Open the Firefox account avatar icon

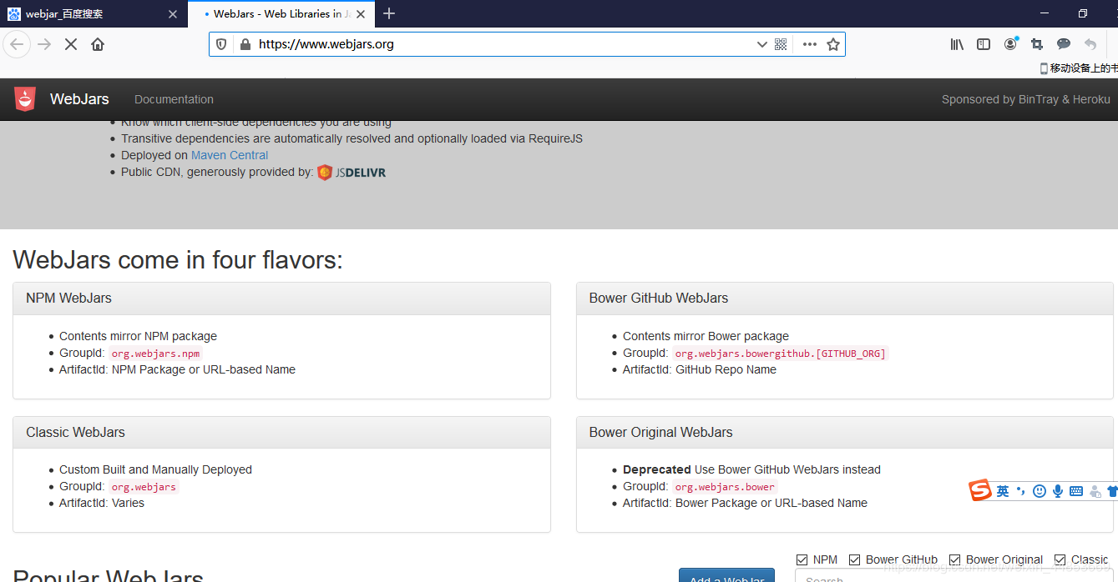click(x=1011, y=44)
